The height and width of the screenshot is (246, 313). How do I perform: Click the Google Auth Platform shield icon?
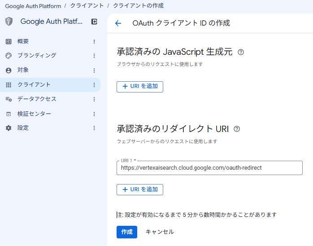[x=9, y=22]
